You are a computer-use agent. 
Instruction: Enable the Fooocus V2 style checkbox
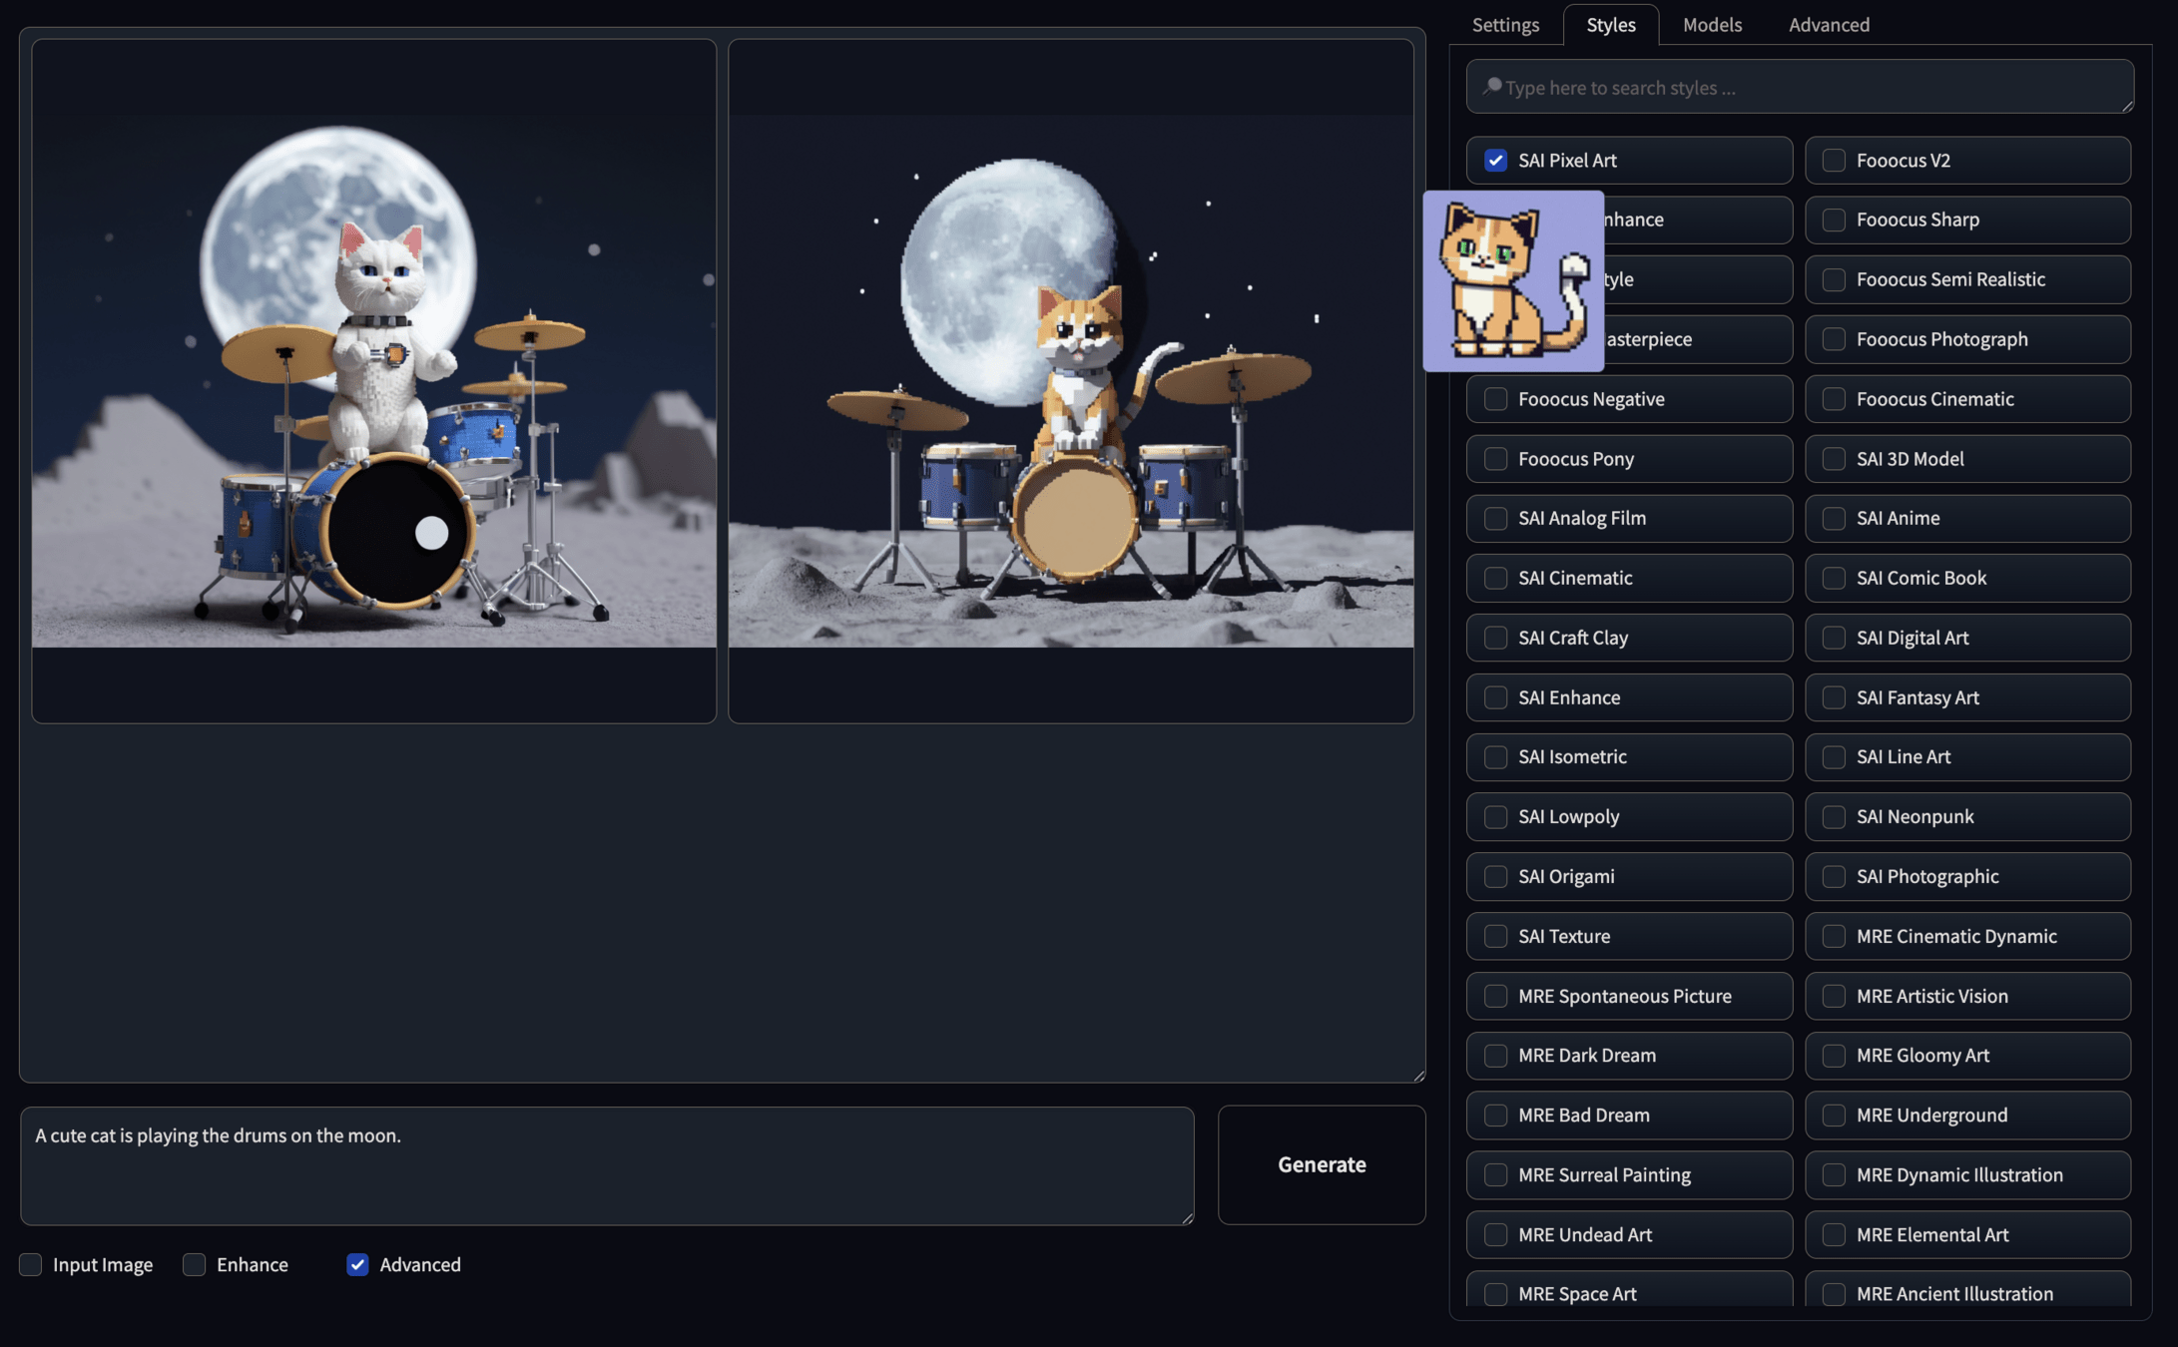click(x=1834, y=161)
